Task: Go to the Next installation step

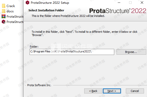Action: 112,91
